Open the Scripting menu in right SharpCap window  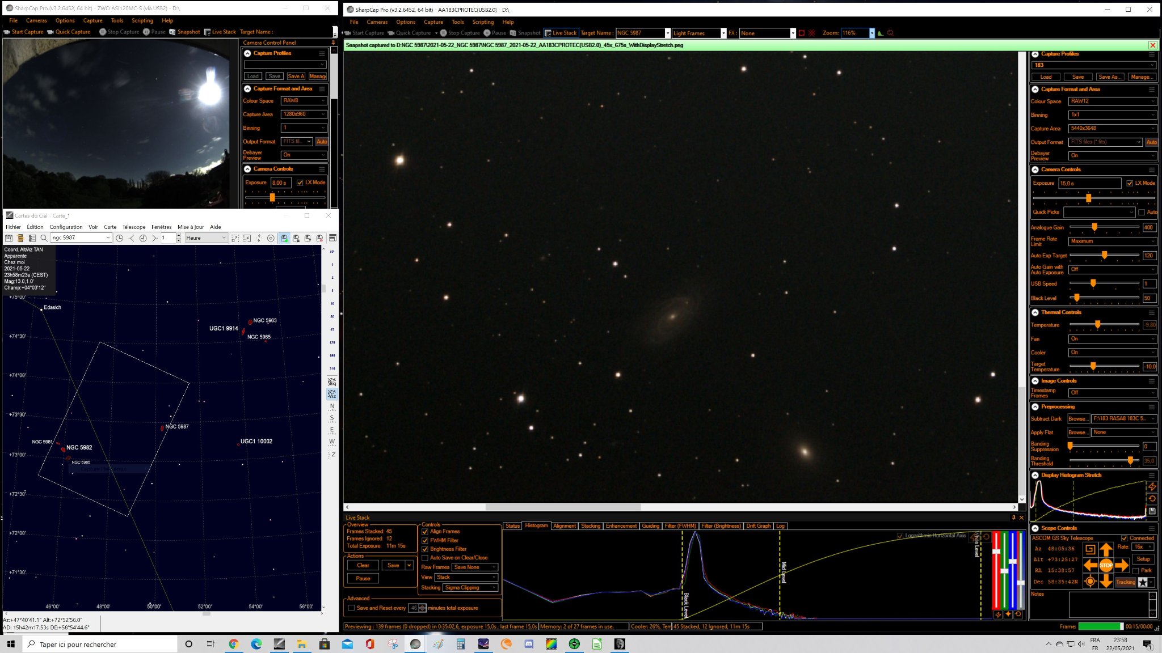click(x=483, y=22)
